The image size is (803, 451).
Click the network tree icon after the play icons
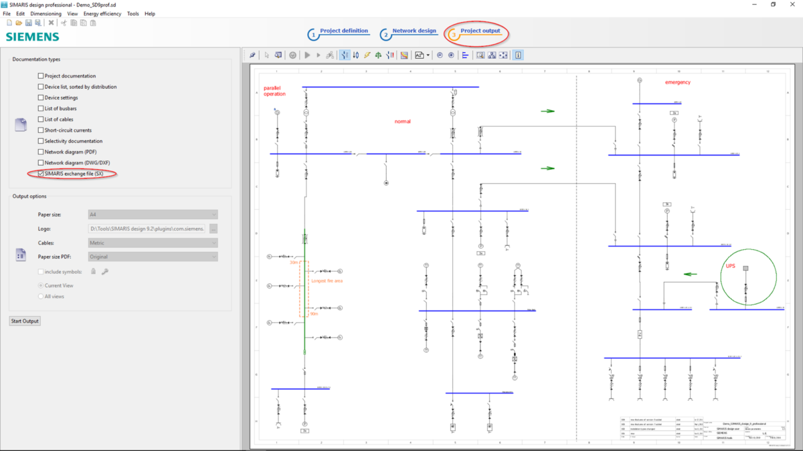tap(330, 55)
